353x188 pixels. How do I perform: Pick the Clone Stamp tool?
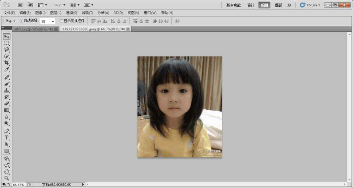tap(6, 90)
